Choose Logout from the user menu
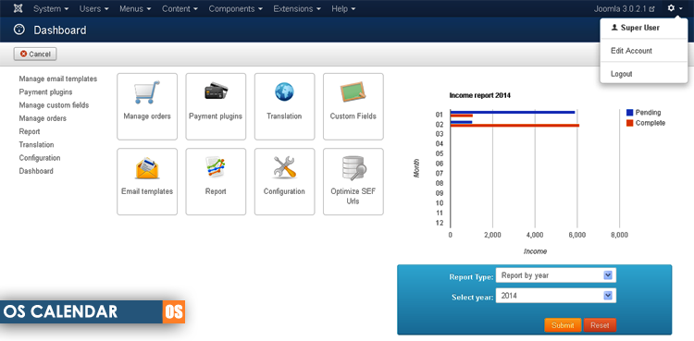 tap(622, 74)
